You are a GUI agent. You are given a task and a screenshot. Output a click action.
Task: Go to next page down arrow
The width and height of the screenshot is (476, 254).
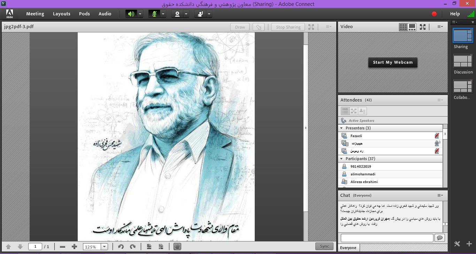point(20,247)
